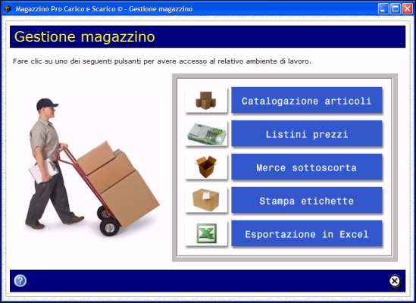Open Esportazione in Excel

(307, 233)
